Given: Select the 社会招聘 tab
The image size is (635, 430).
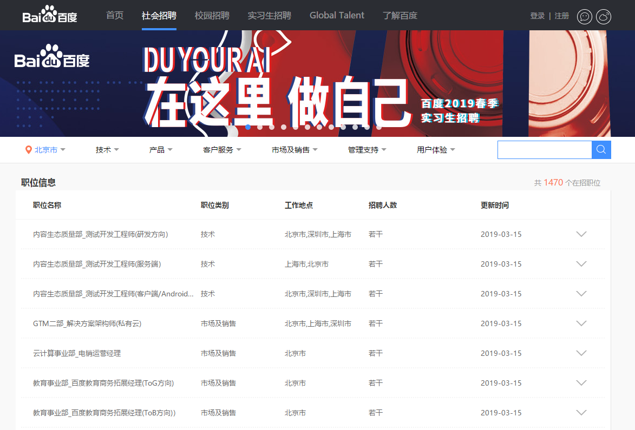Looking at the screenshot, I should (x=159, y=15).
